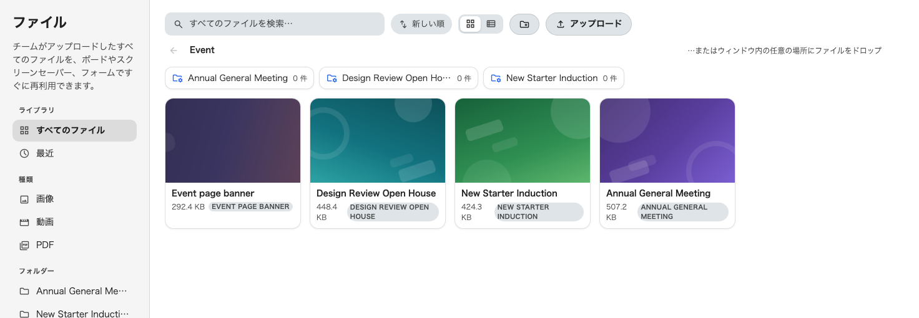The width and height of the screenshot is (919, 318).
Task: Click the ANNUAL GENERAL MEETING tag
Action: (683, 212)
